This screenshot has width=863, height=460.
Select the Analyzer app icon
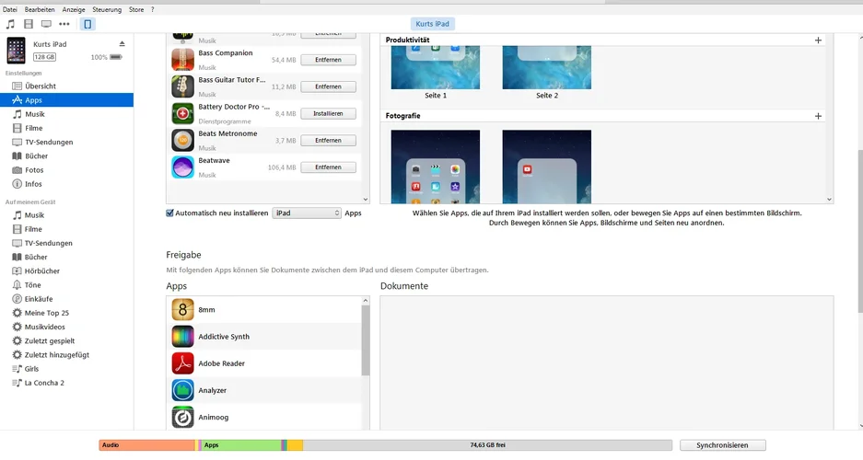click(x=182, y=391)
